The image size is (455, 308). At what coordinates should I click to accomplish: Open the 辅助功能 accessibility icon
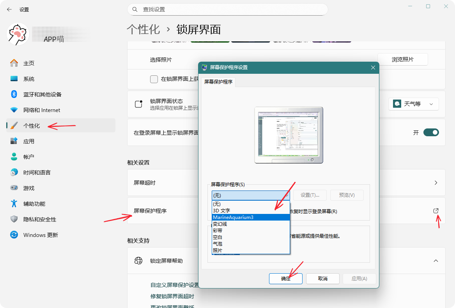click(14, 204)
